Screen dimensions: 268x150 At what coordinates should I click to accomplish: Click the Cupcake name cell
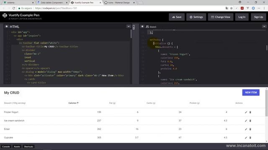tap(8, 138)
